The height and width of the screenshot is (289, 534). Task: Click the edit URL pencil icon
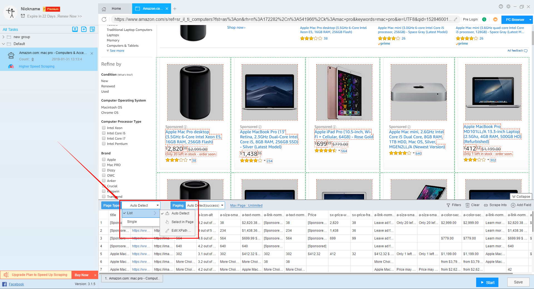(455, 19)
